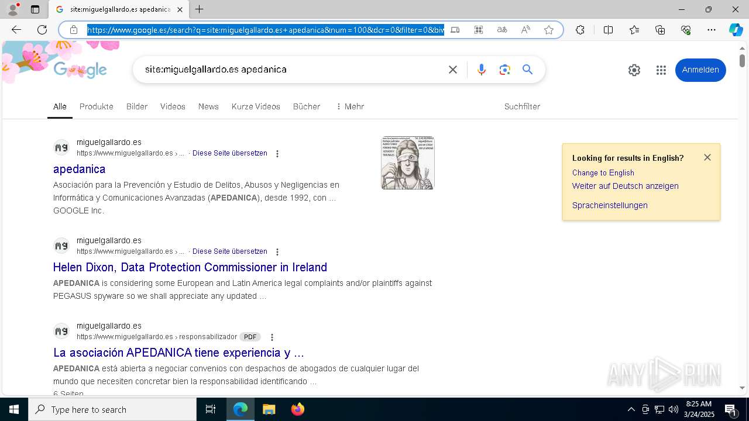Screen dimensions: 749x421
Task: Switch to the Produkte tab
Action: point(97,106)
